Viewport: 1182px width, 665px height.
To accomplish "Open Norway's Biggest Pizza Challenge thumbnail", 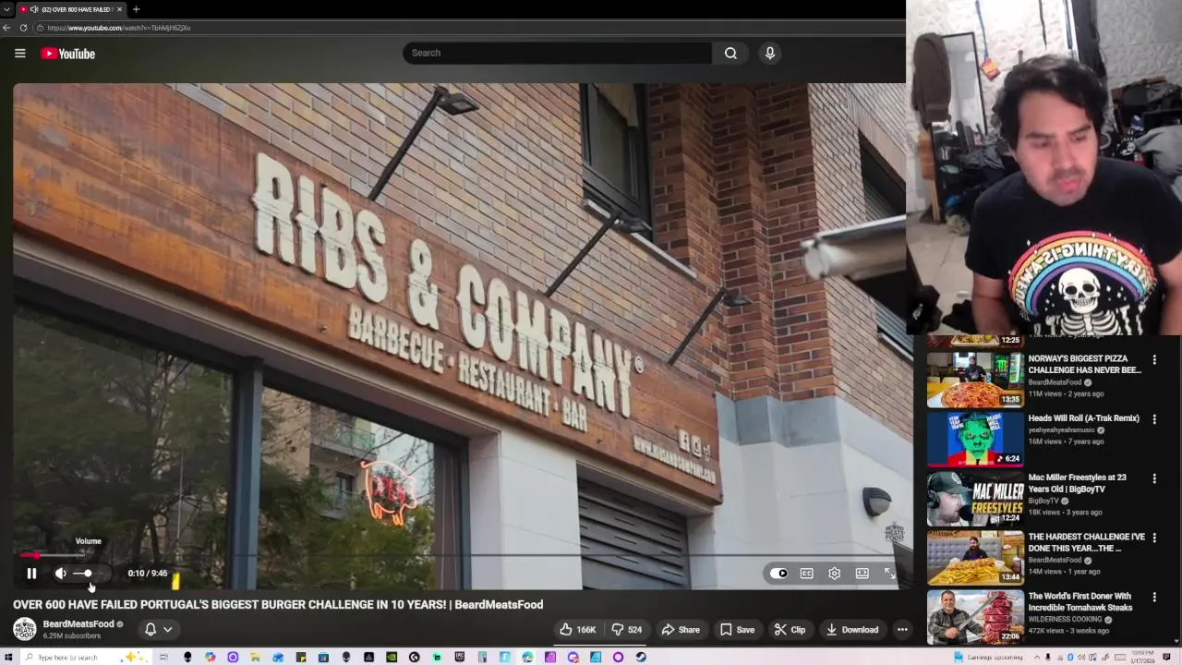I will coord(975,380).
